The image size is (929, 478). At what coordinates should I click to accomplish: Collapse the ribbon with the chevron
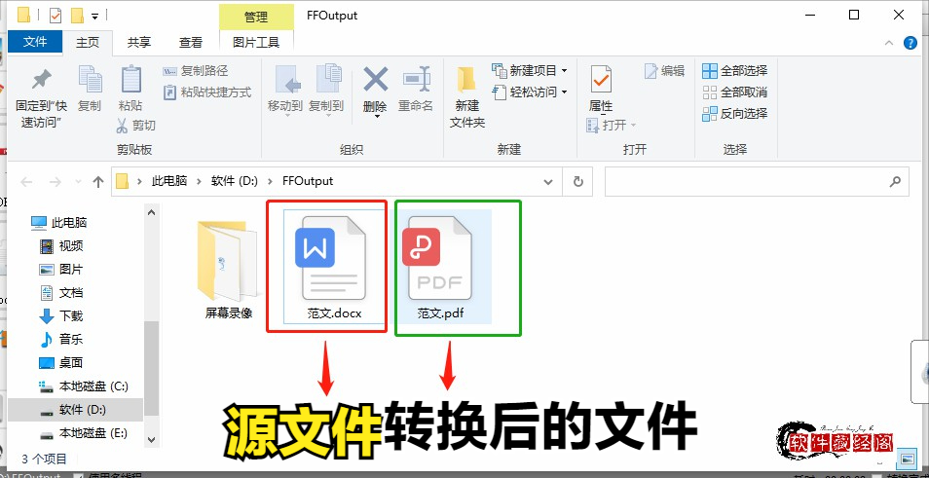click(x=889, y=43)
